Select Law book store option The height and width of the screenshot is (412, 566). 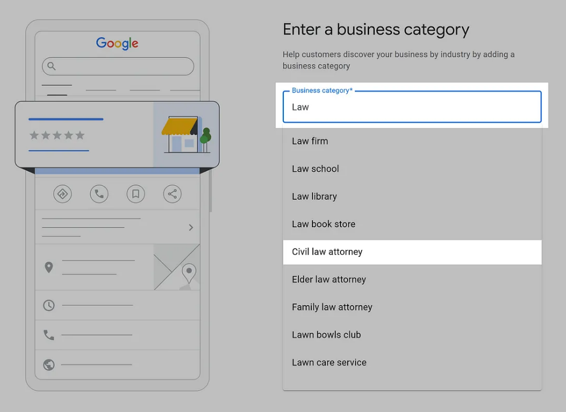[412, 224]
